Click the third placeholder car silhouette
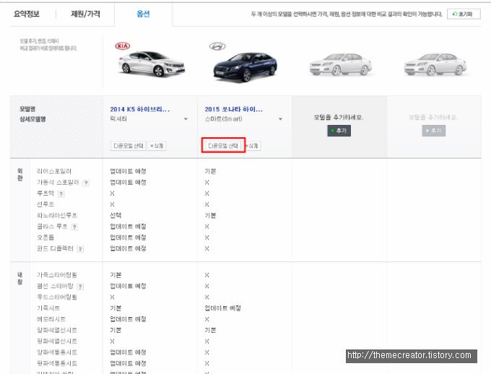 tap(340, 64)
